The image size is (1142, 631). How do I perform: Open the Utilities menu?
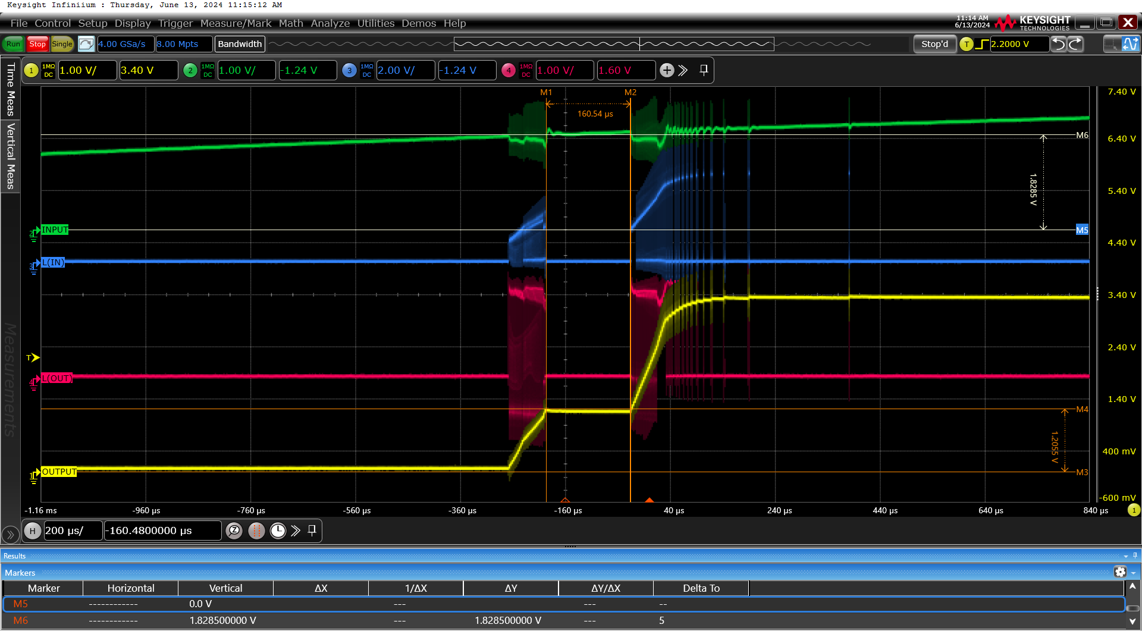click(376, 23)
